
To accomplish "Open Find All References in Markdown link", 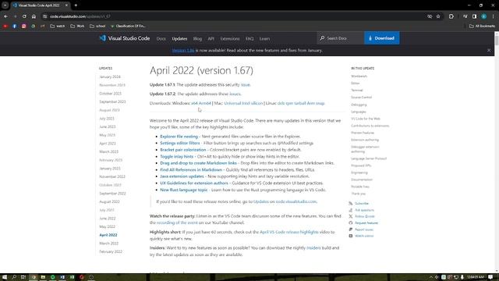I will click(x=191, y=170).
